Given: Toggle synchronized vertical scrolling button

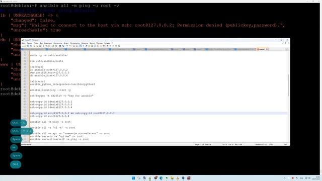Looking at the screenshot, I should [x=73, y=46].
